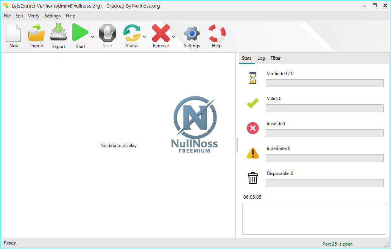Expand the Status button dropdown arrow
Screen dimensions: 391x249
pos(144,37)
